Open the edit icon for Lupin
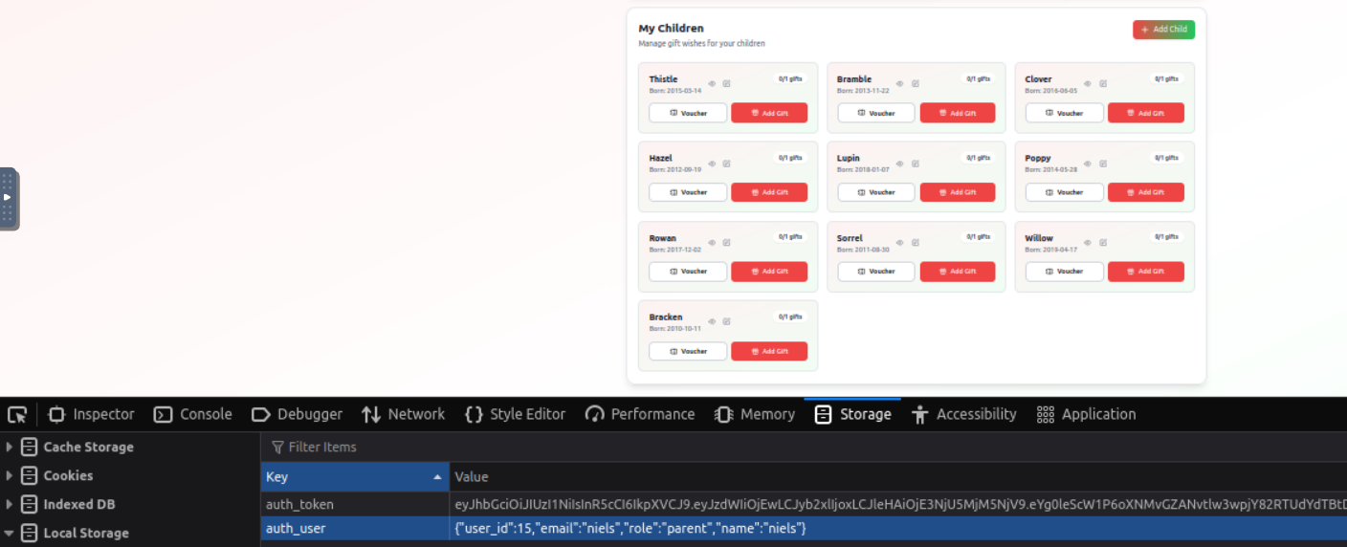Viewport: 1347px width, 547px height. click(916, 164)
